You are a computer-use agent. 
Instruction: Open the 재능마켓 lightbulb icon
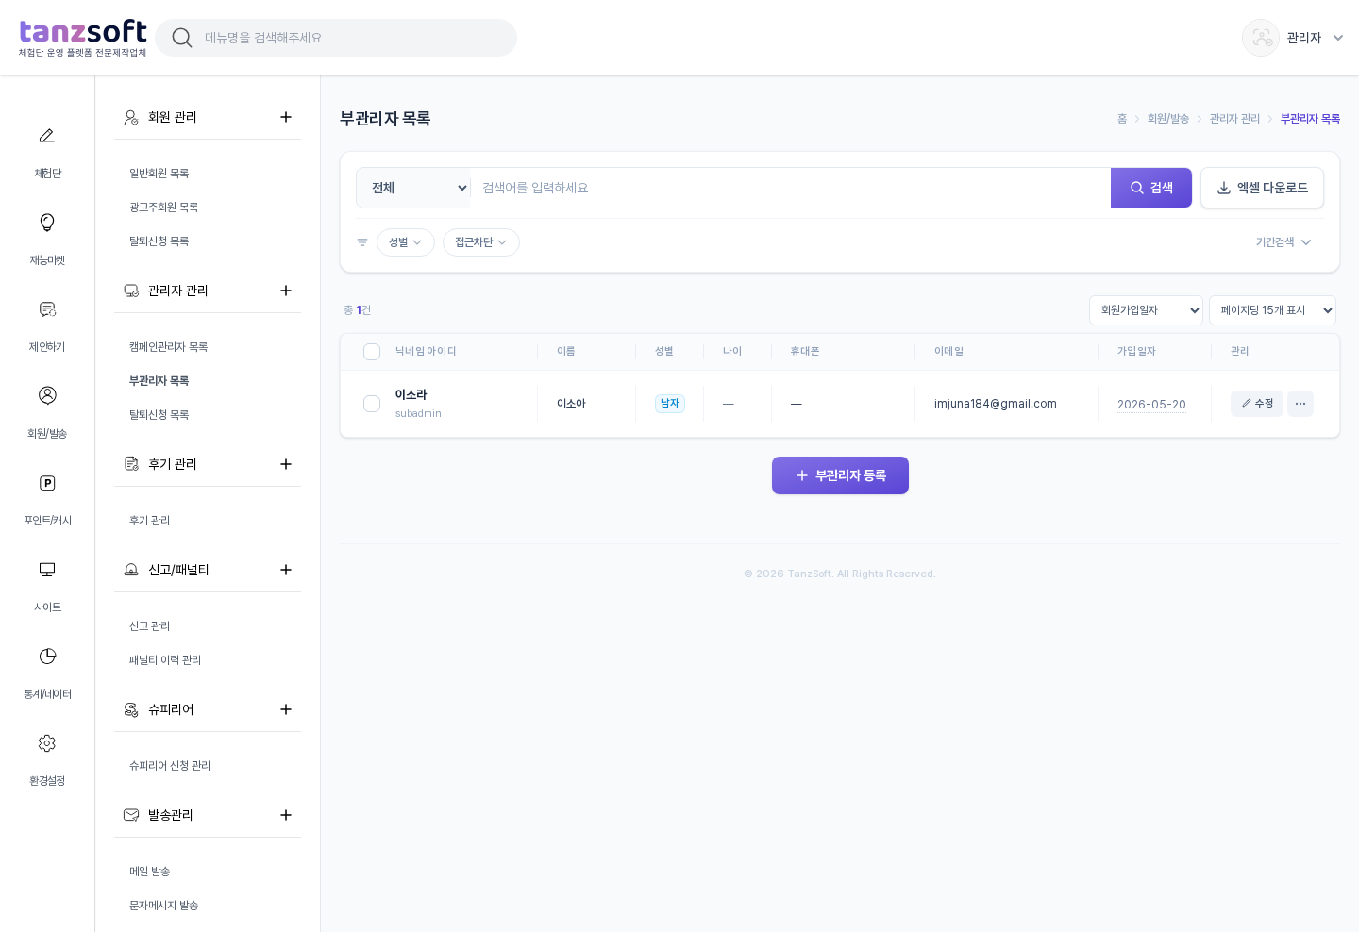coord(47,223)
